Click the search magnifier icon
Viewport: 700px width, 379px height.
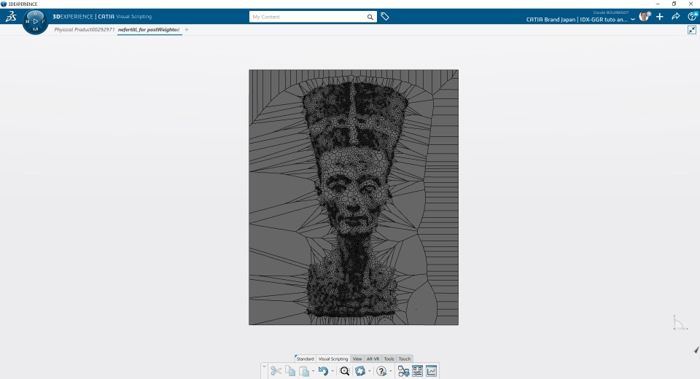click(x=370, y=17)
